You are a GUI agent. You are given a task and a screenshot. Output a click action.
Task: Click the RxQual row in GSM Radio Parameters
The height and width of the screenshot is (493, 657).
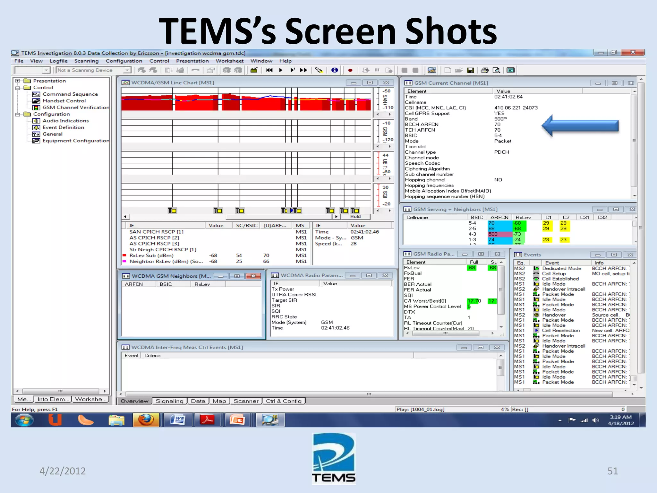coord(450,273)
